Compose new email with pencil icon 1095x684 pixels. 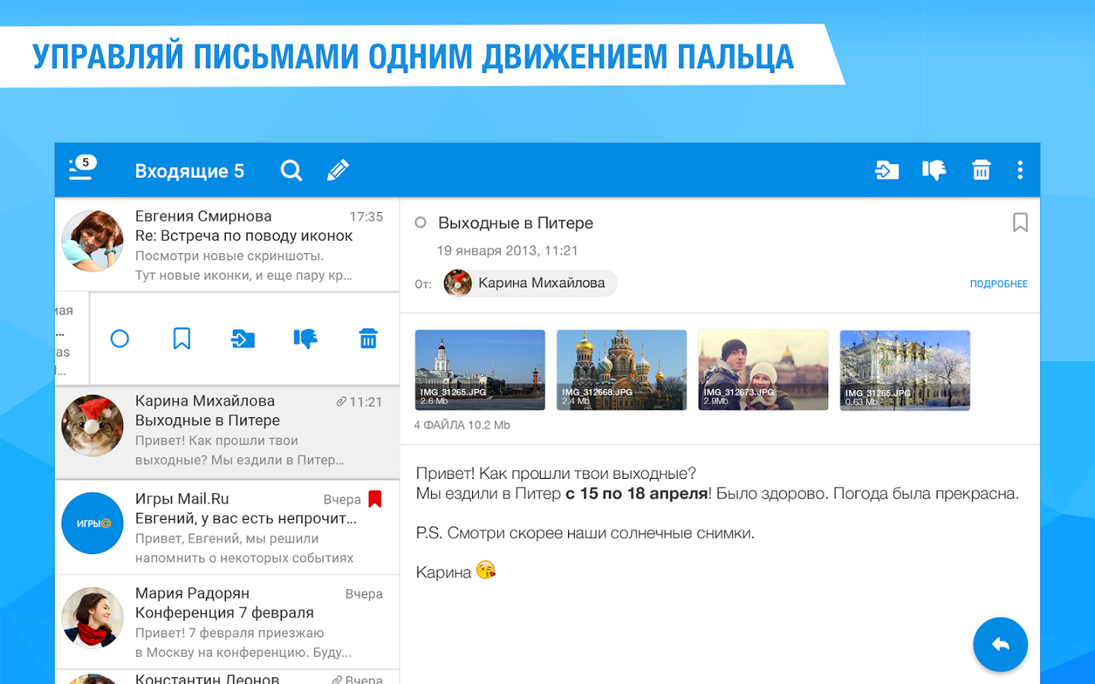[338, 170]
